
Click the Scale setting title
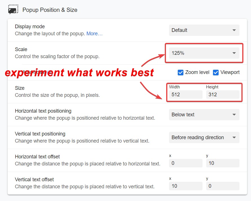pyautogui.click(x=21, y=49)
